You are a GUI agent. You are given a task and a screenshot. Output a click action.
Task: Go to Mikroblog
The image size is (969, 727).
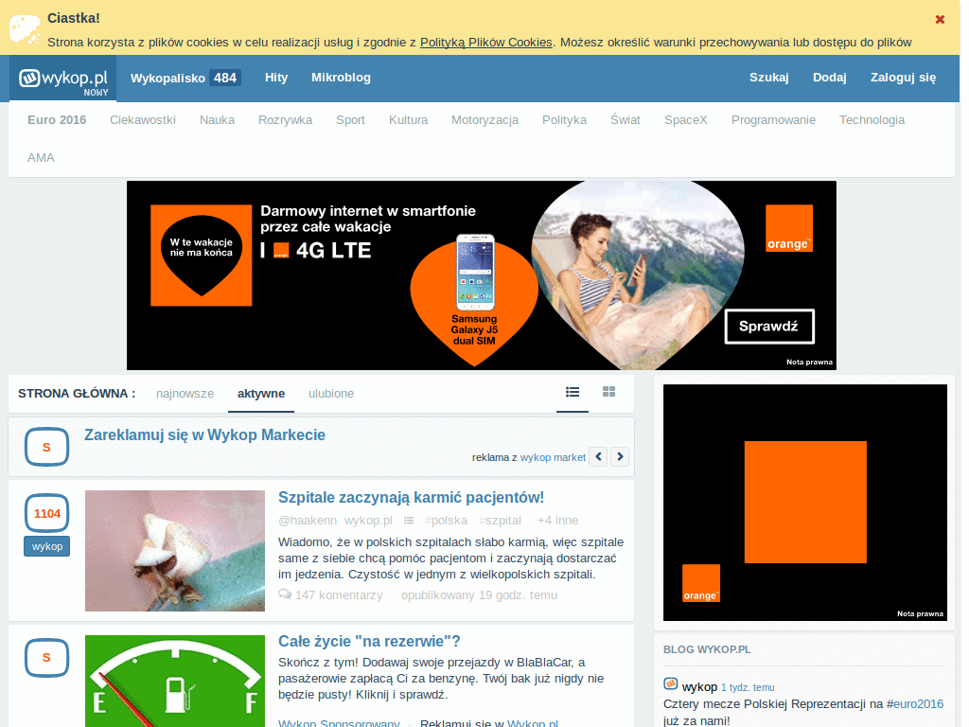tap(341, 78)
